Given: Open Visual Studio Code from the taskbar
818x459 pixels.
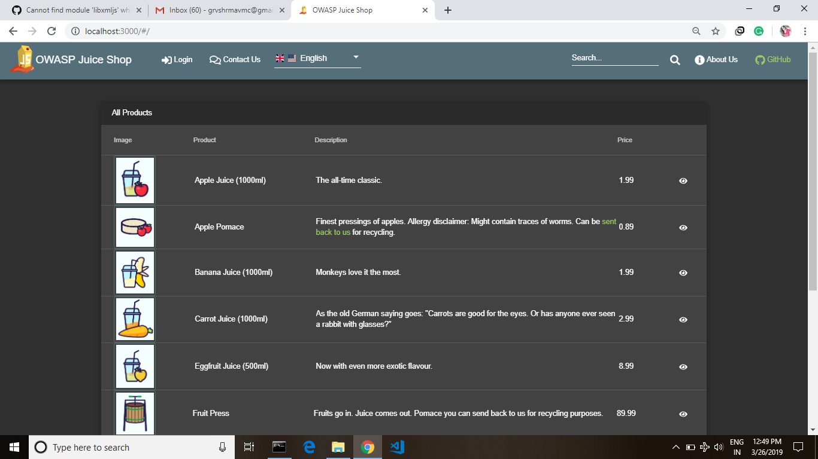Looking at the screenshot, I should click(397, 447).
